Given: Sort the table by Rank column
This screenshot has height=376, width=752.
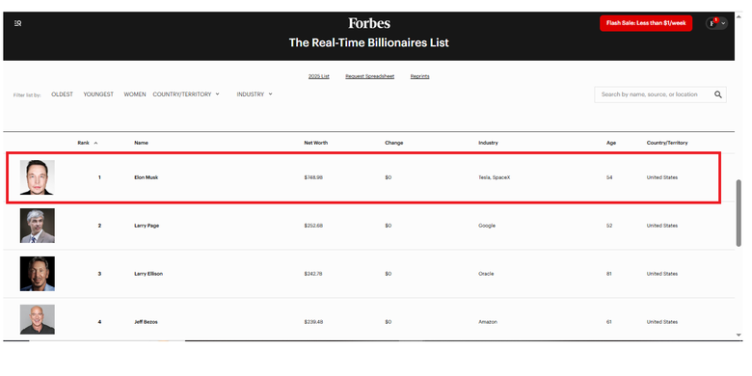Looking at the screenshot, I should pyautogui.click(x=84, y=143).
